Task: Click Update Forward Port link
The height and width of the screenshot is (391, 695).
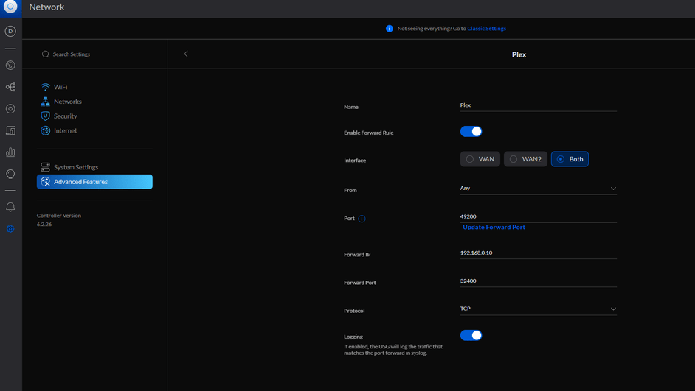Action: tap(494, 227)
